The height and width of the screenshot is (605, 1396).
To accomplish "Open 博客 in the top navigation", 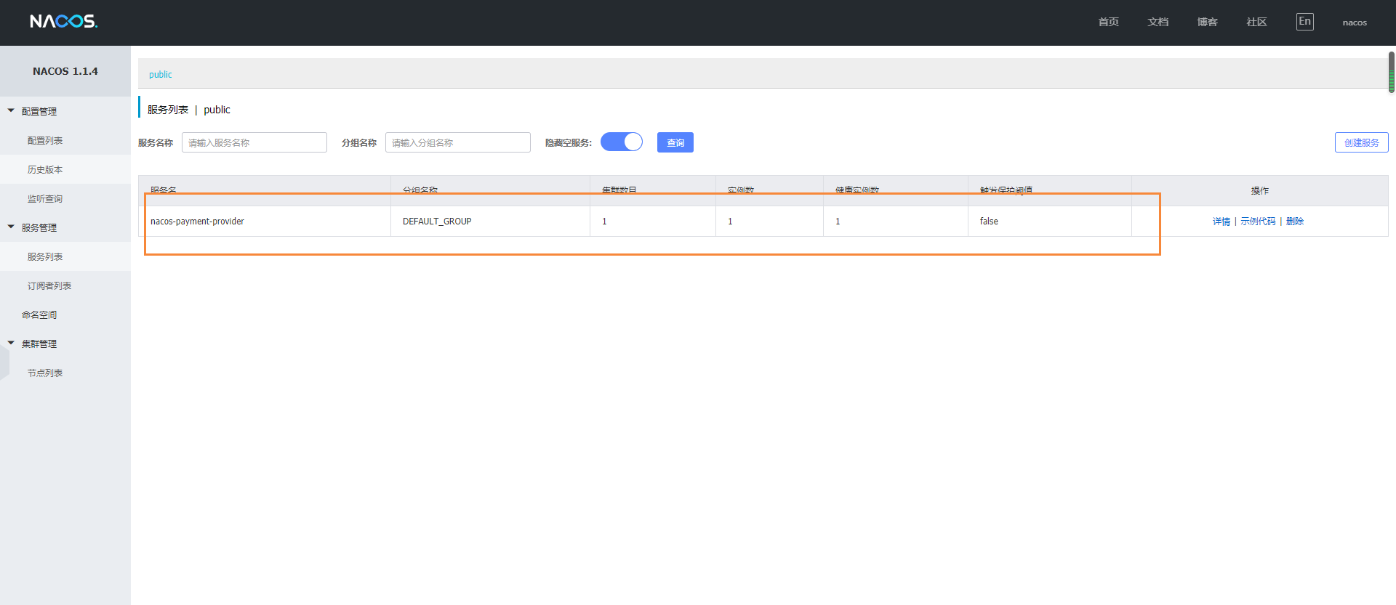I will click(1207, 22).
